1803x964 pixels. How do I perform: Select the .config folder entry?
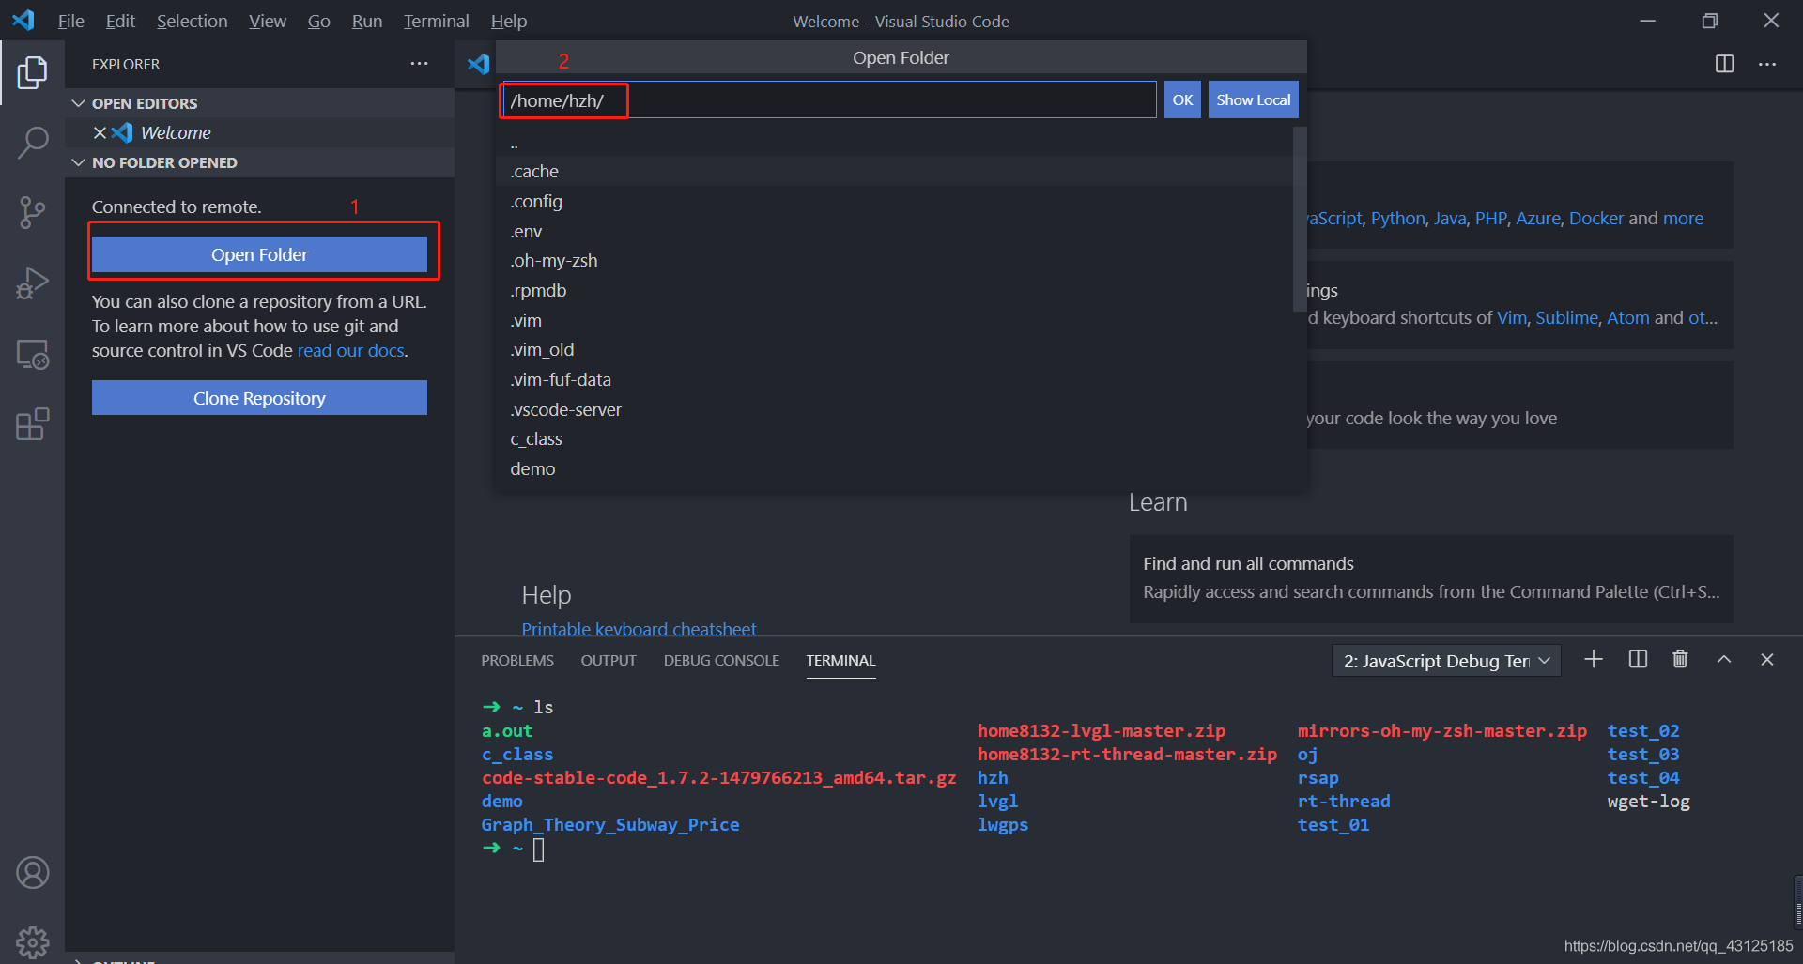pos(894,201)
